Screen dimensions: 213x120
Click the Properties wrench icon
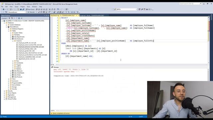pos(142,9)
